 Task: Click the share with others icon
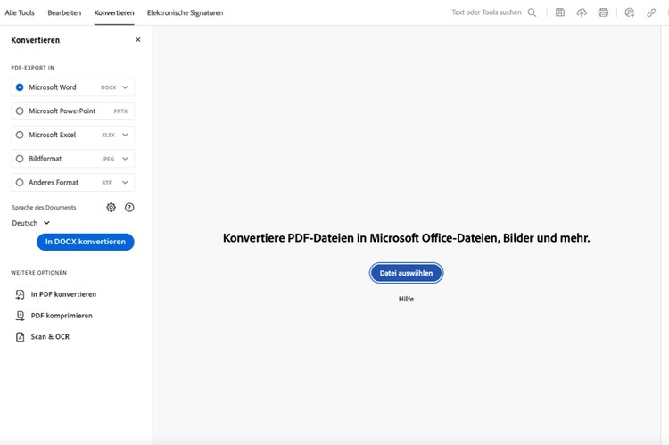coord(629,12)
